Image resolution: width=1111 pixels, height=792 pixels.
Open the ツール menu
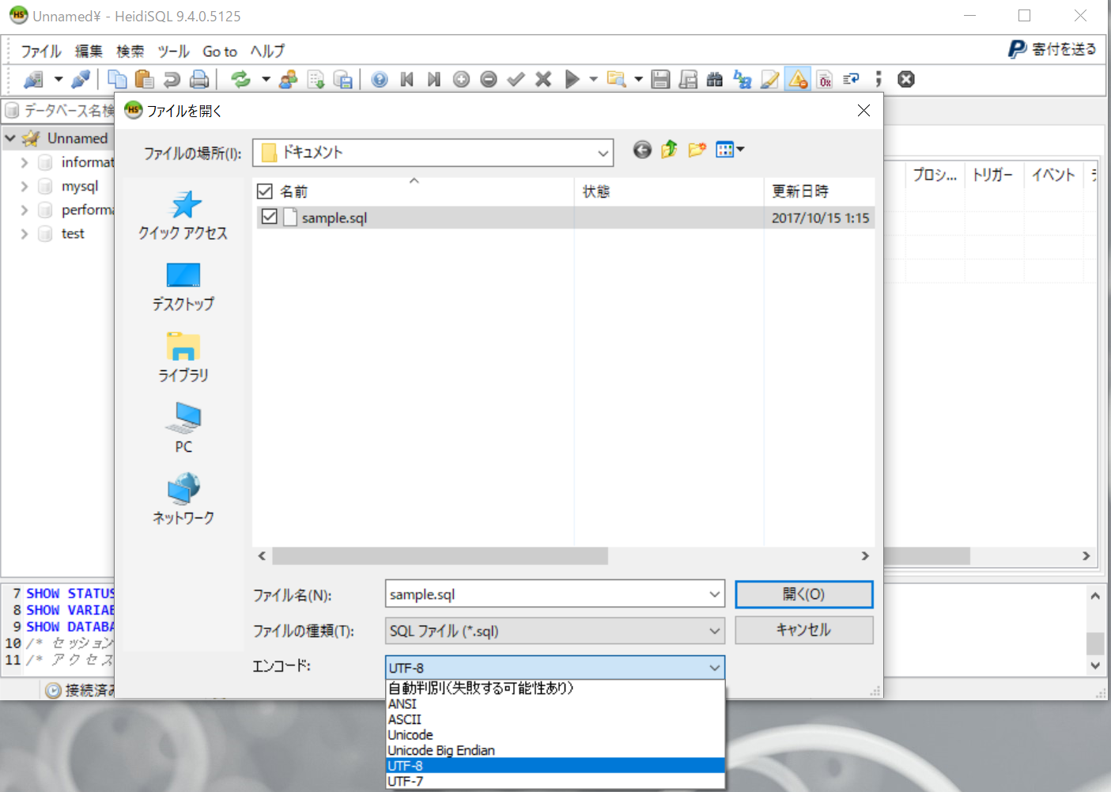(173, 51)
